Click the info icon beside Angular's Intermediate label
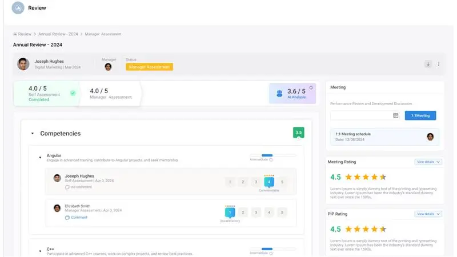 tap(271, 159)
